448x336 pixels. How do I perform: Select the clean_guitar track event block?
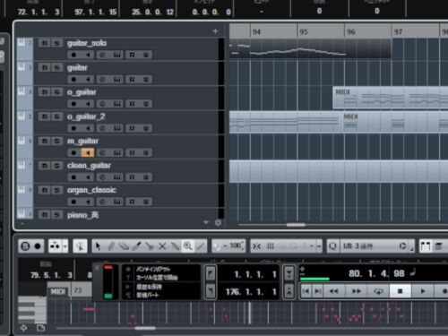[x=339, y=171]
